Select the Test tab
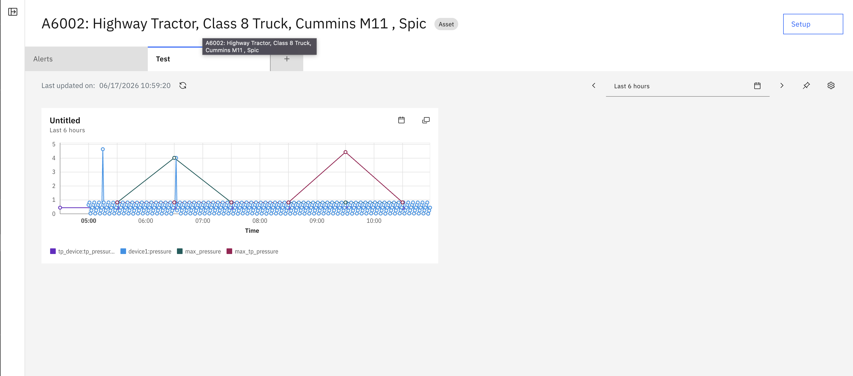 pyautogui.click(x=209, y=59)
